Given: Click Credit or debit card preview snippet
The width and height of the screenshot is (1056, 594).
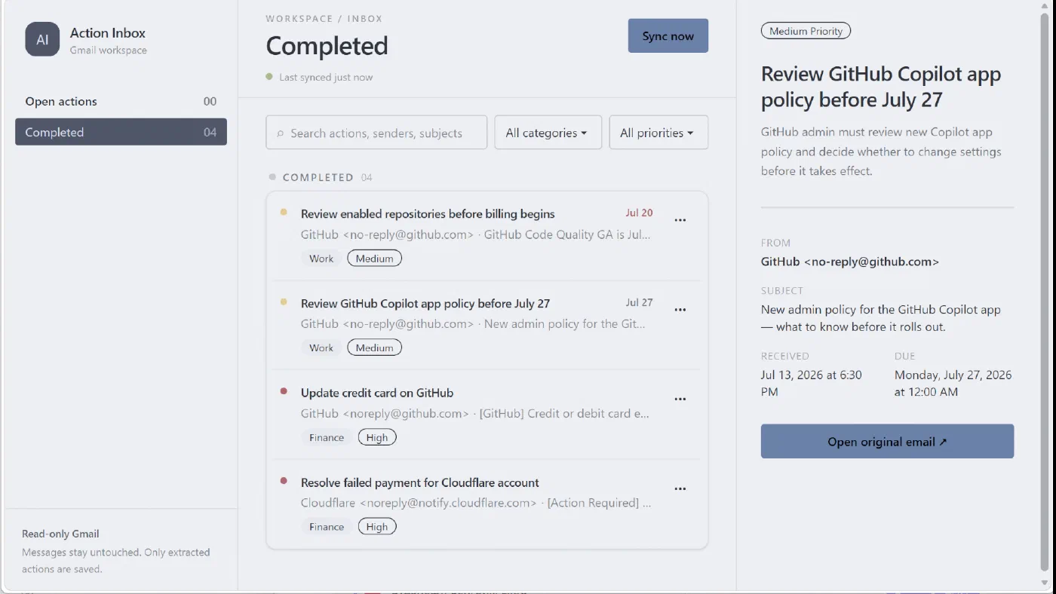Looking at the screenshot, I should [564, 413].
